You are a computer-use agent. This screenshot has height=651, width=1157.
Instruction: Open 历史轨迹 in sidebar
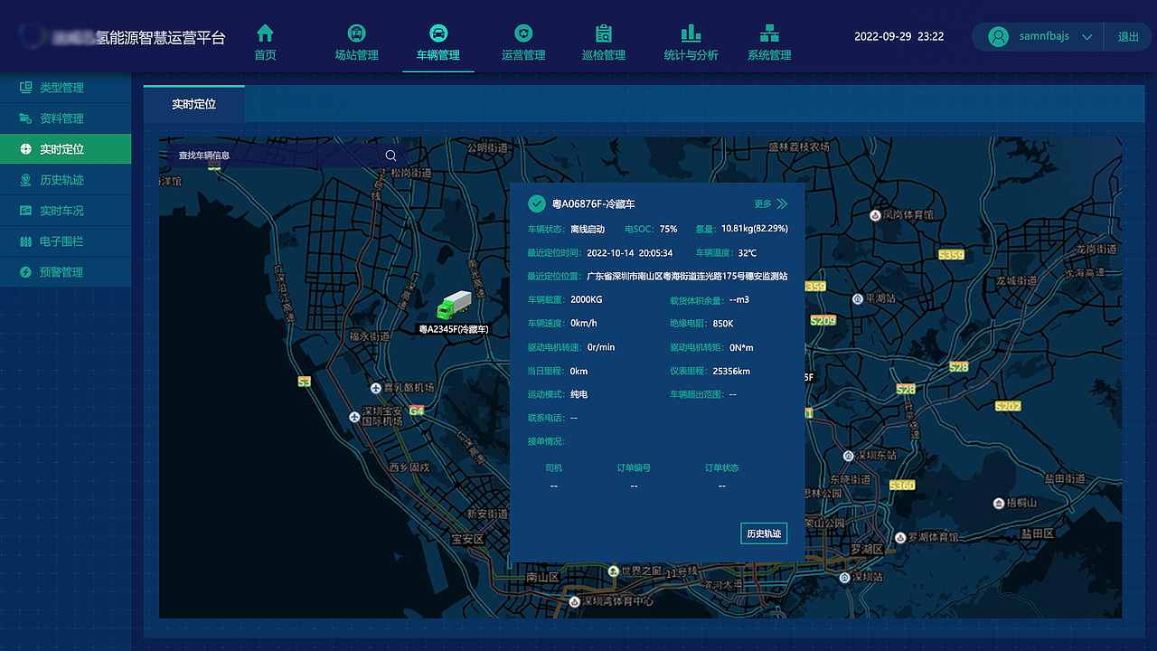(65, 180)
